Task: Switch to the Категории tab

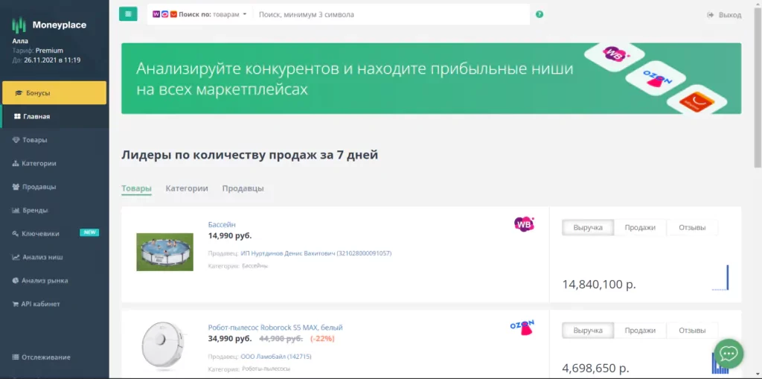Action: click(x=187, y=188)
